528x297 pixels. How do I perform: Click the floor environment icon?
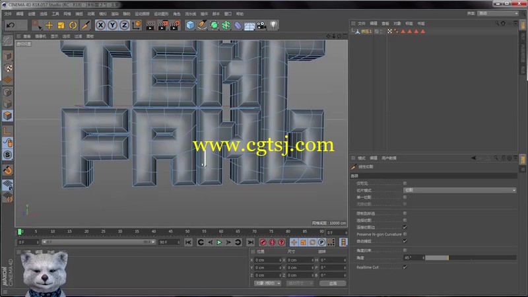click(249, 26)
